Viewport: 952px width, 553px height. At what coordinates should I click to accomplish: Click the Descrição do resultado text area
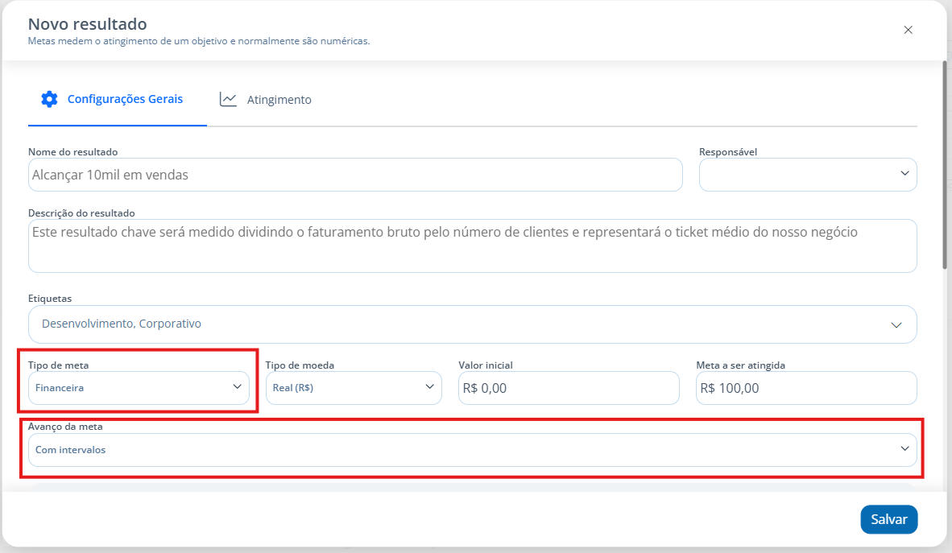point(472,246)
